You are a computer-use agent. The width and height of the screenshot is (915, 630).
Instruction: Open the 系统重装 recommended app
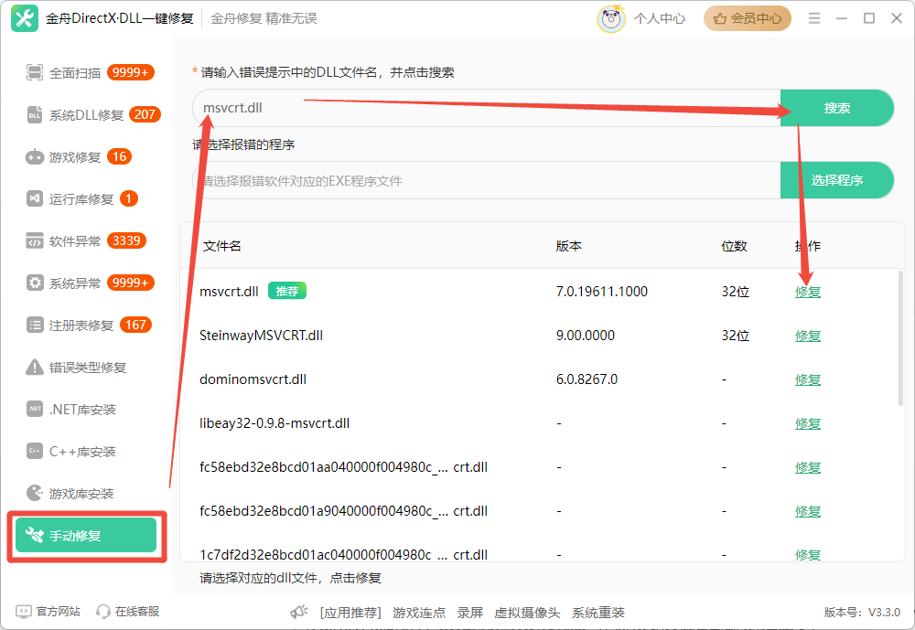pyautogui.click(x=598, y=613)
